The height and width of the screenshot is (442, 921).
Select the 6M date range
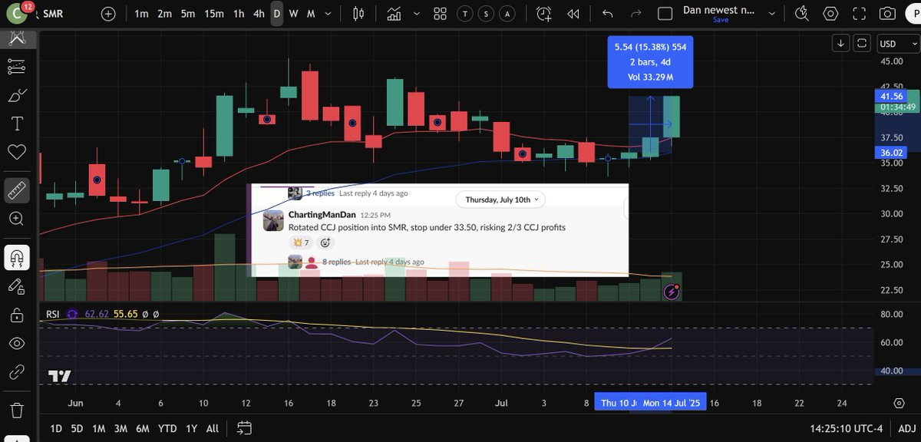click(143, 428)
